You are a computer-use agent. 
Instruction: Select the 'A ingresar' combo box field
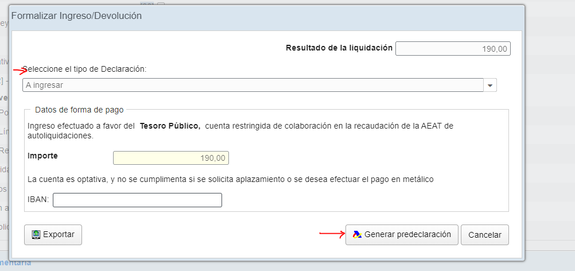coord(252,85)
